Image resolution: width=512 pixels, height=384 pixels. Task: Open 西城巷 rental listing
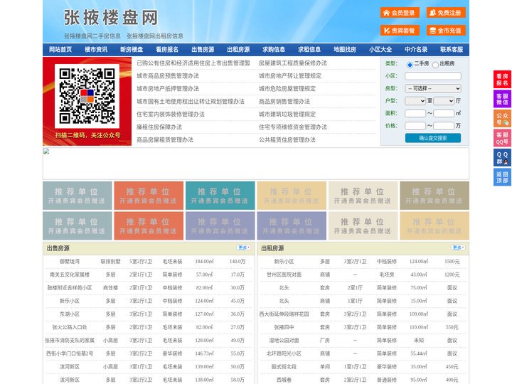click(x=284, y=380)
